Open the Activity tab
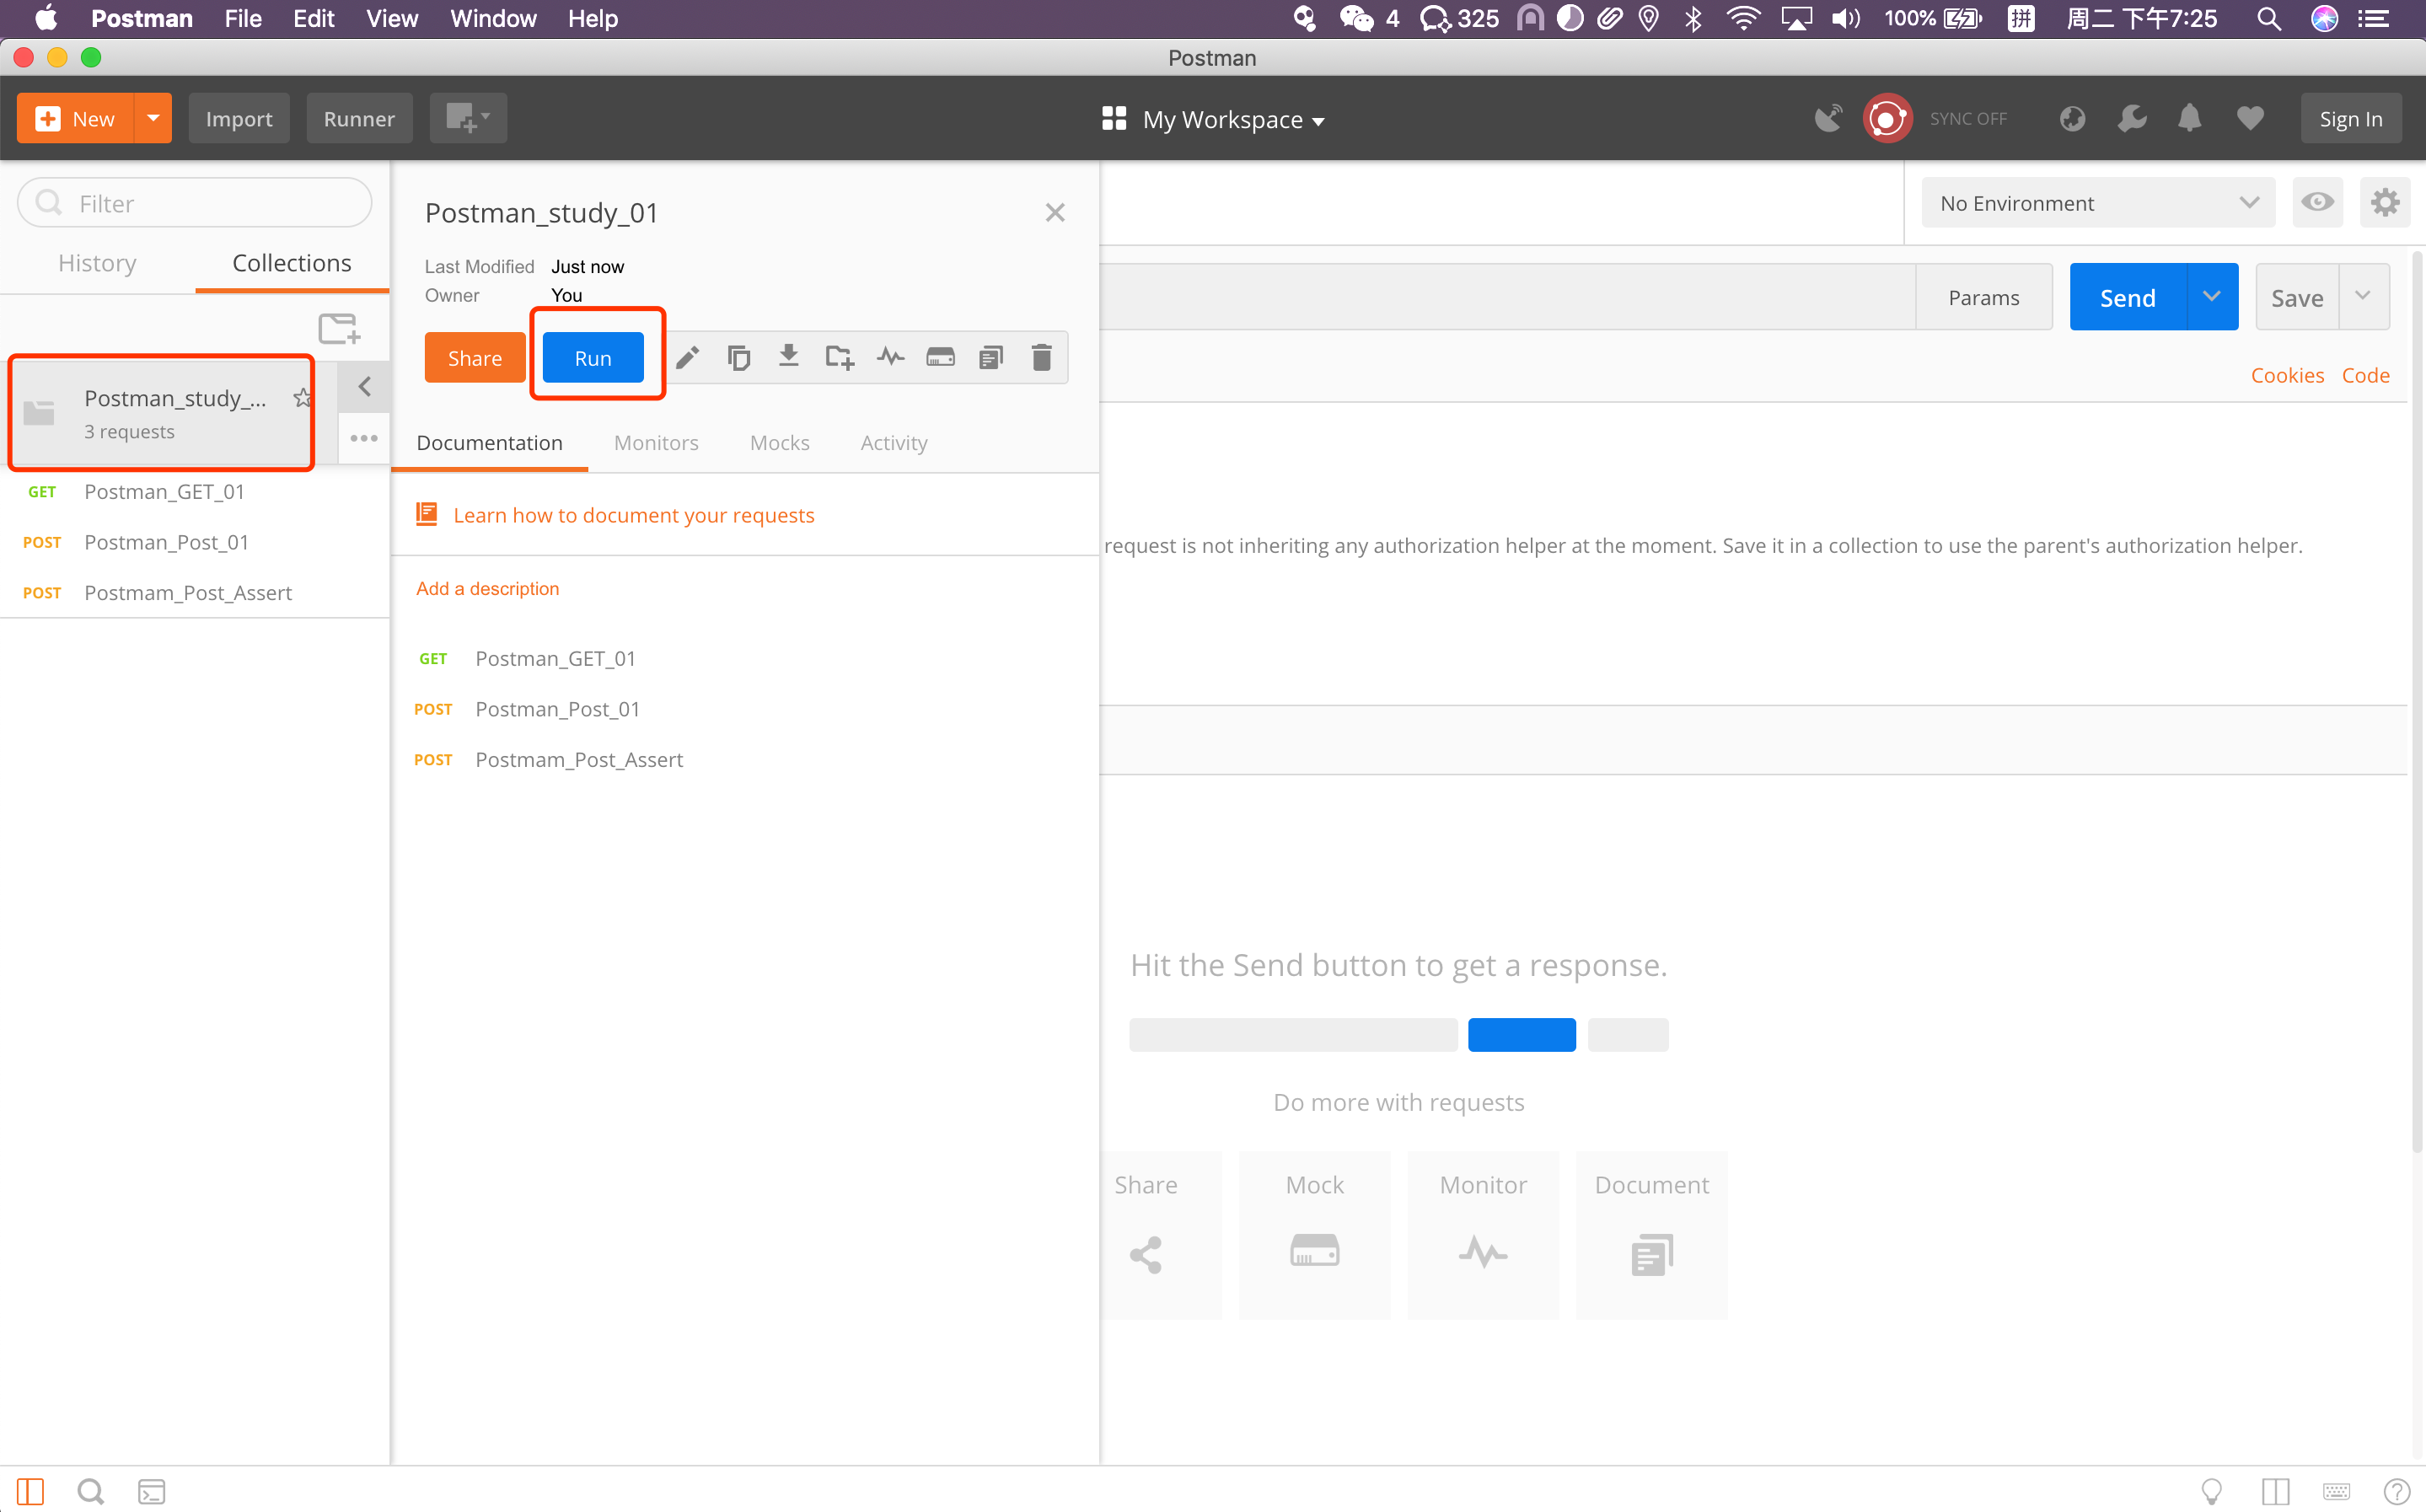The width and height of the screenshot is (2426, 1512). (x=894, y=442)
